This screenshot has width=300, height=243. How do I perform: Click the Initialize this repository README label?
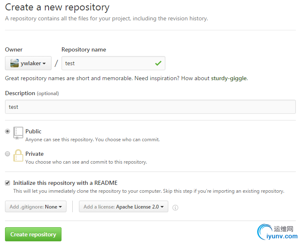pos(65,183)
